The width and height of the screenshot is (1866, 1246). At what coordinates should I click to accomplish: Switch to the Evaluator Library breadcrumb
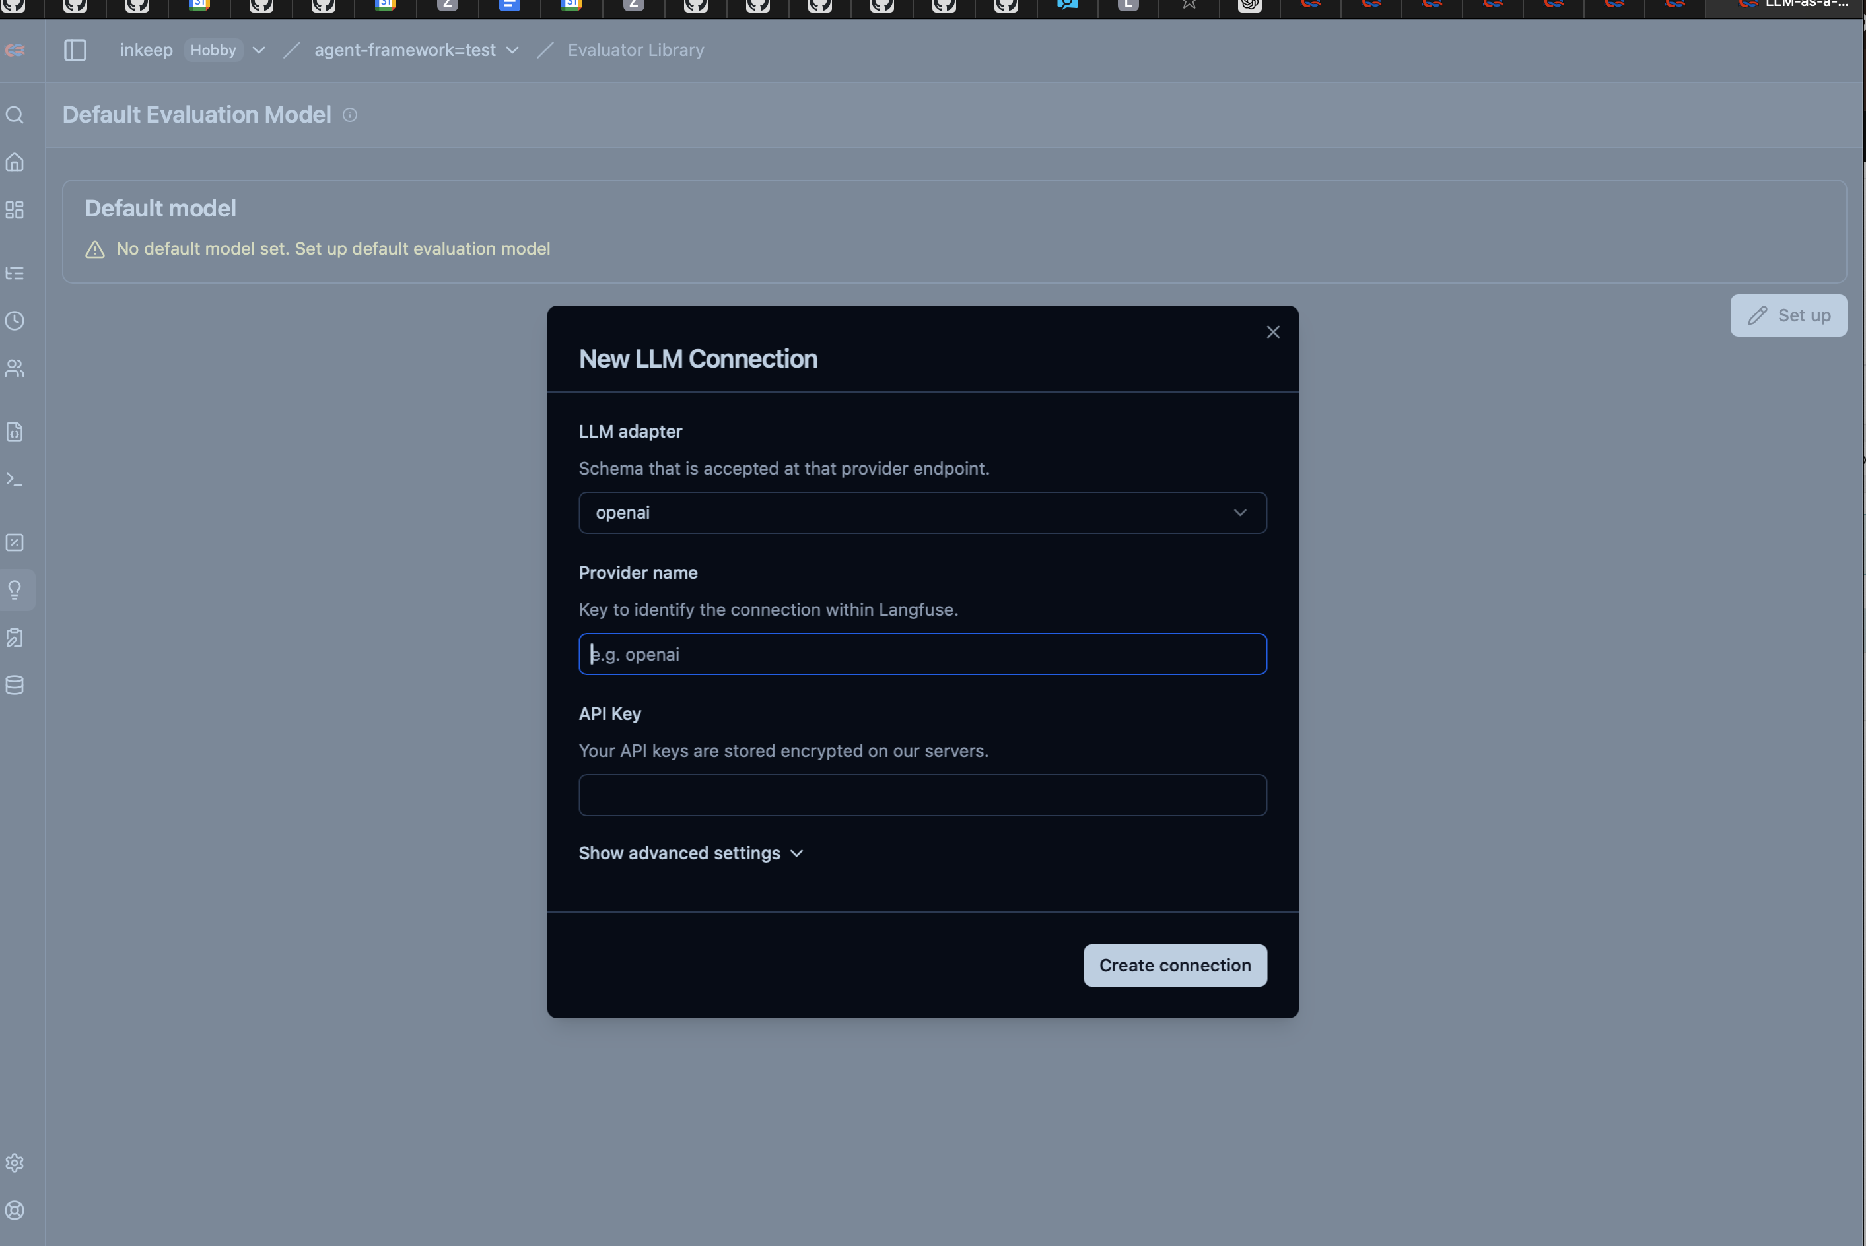tap(635, 49)
